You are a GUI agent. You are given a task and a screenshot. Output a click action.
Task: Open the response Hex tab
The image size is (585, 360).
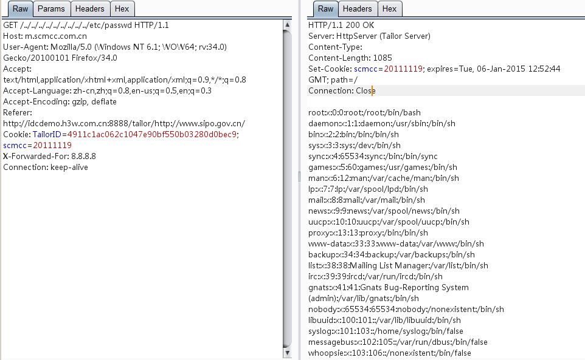[x=390, y=9]
